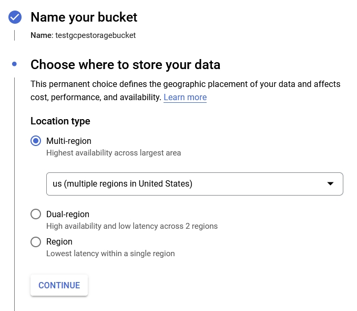Click the dropdown arrow in the location selector
Screen dimensions: 357x311
(x=330, y=184)
